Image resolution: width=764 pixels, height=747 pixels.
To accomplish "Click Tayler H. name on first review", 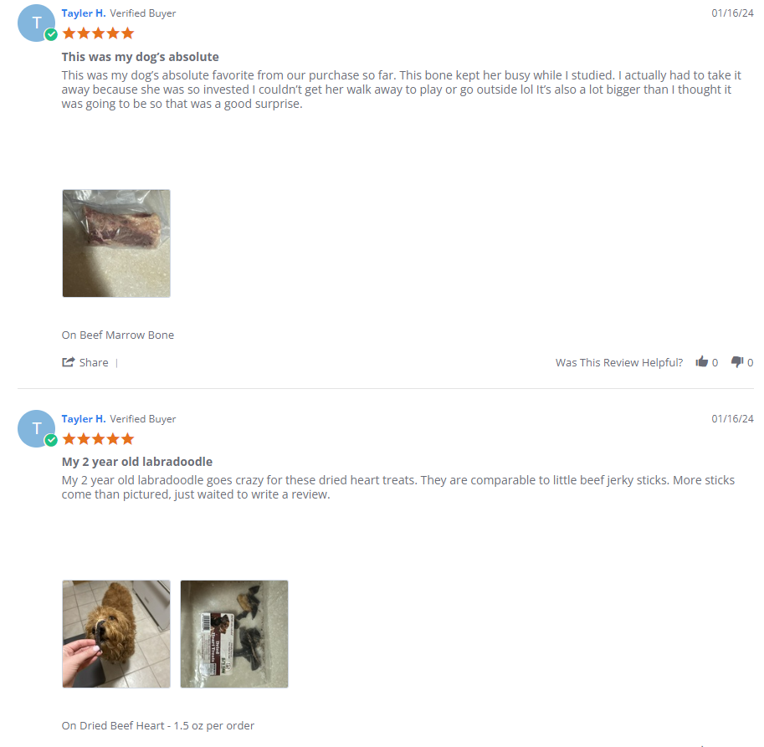I will point(84,13).
